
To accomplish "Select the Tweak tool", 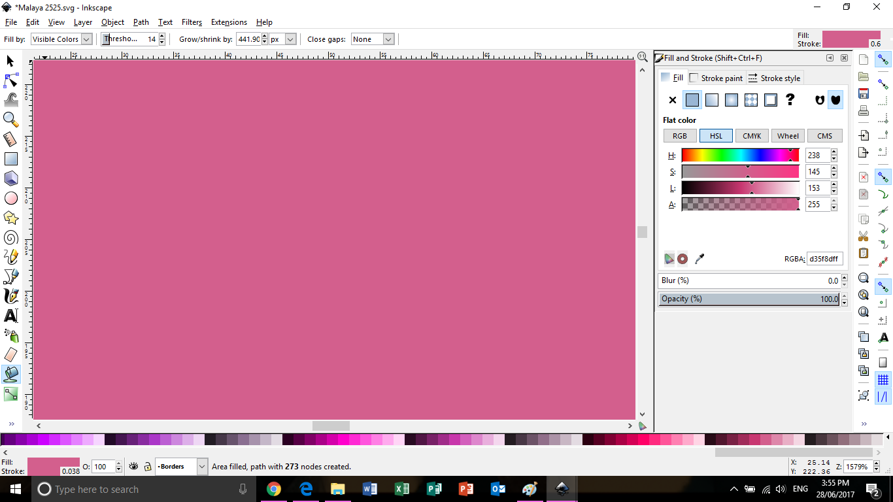I will 10,100.
